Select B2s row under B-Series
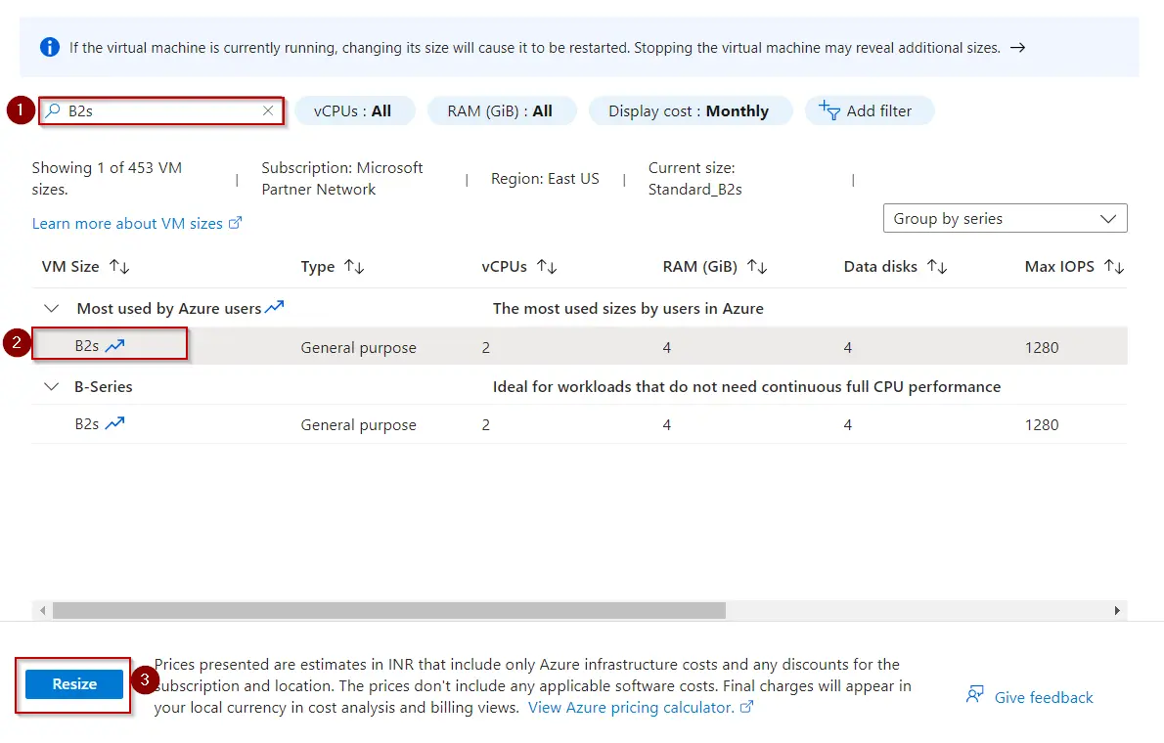Image resolution: width=1164 pixels, height=743 pixels. pos(88,425)
